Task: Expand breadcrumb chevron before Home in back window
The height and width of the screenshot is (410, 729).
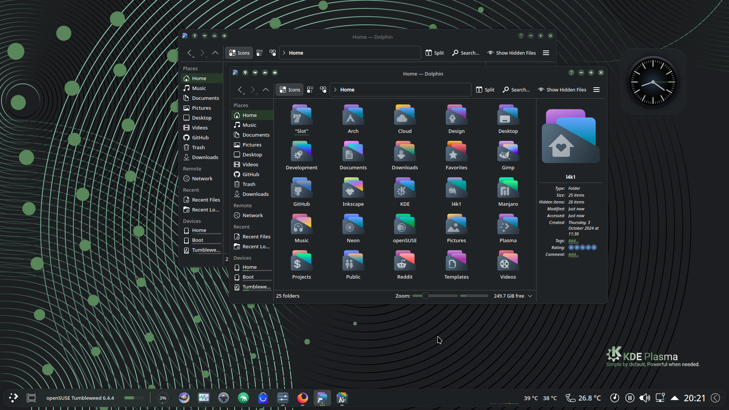Action: click(x=284, y=53)
